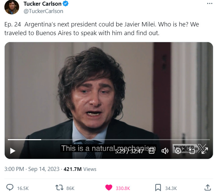The height and width of the screenshot is (192, 218).
Task: Open Tucker Carlson display name link
Action: point(43,4)
